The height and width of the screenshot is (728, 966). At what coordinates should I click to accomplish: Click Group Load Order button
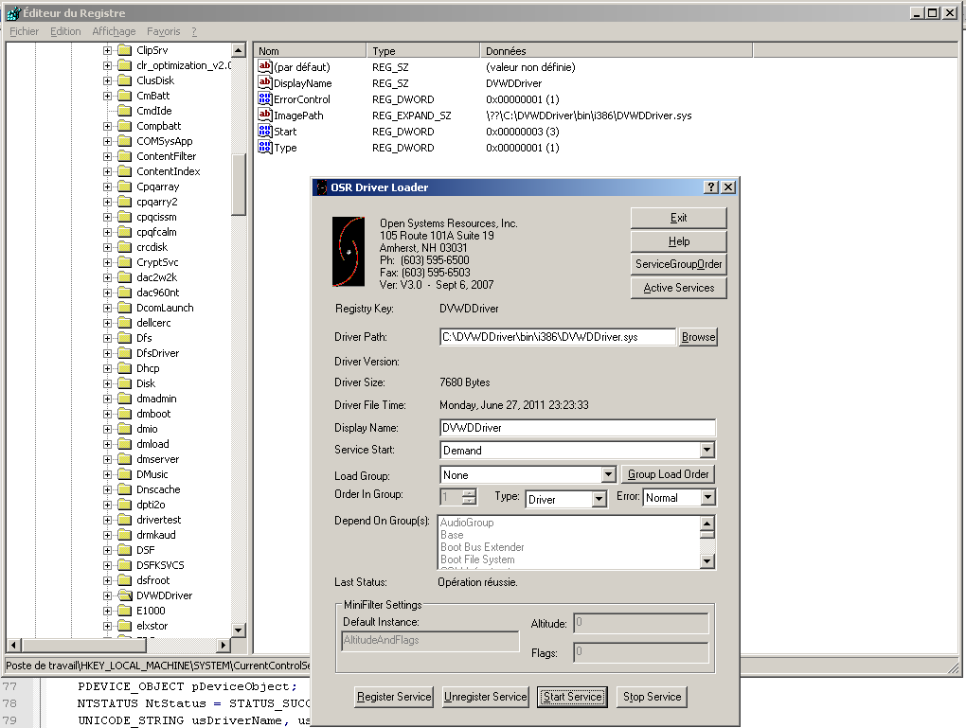point(668,474)
